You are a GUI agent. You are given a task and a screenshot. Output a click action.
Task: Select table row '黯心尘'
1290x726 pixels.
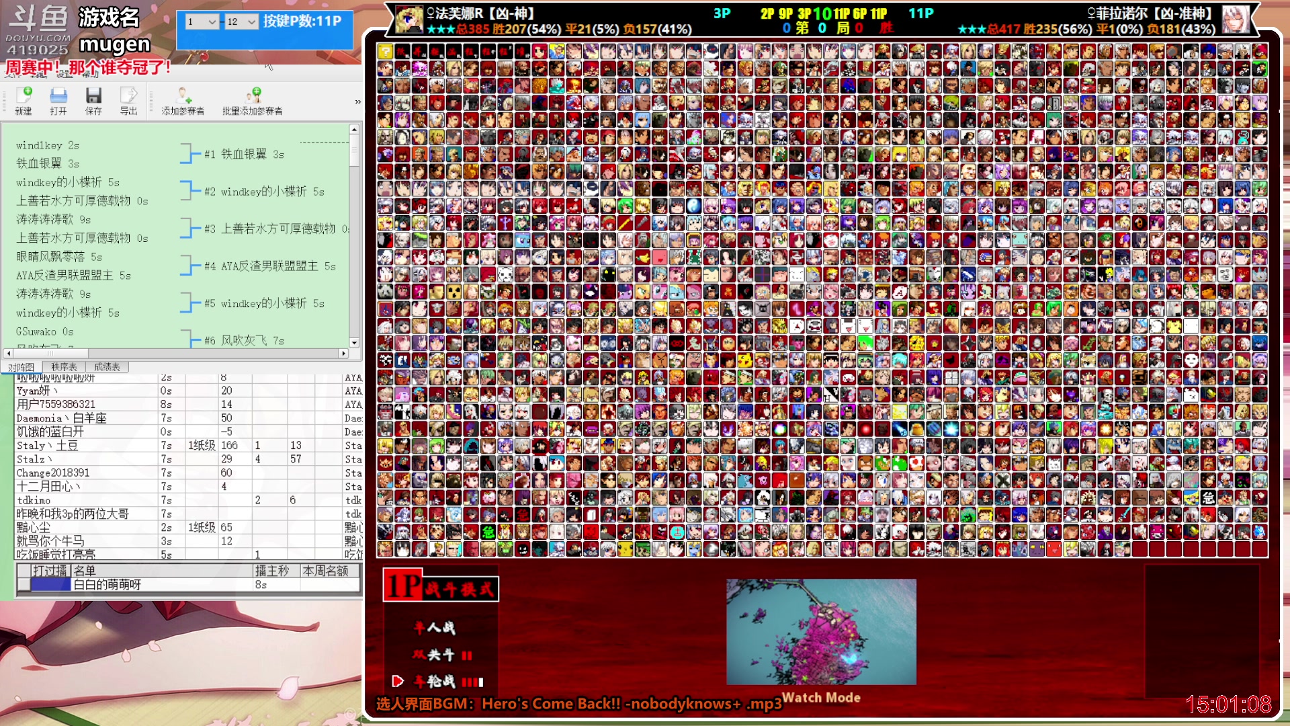pyautogui.click(x=188, y=528)
